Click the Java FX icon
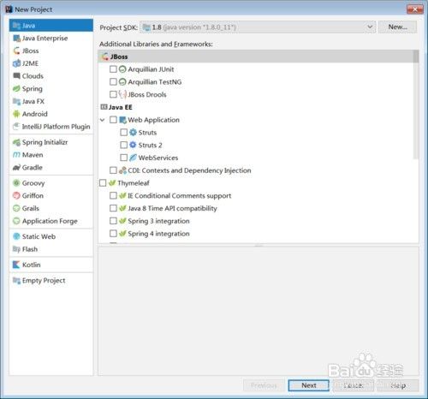 16,101
